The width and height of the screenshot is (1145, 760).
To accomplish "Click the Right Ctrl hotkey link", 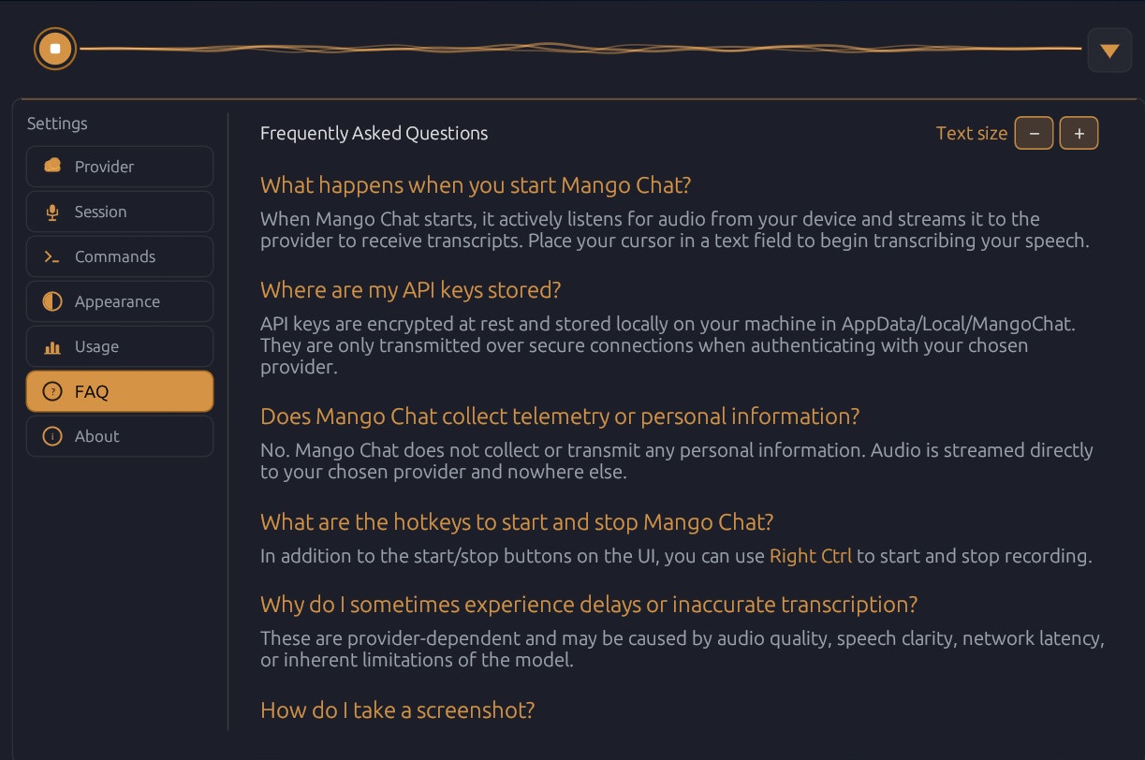I will coord(811,555).
